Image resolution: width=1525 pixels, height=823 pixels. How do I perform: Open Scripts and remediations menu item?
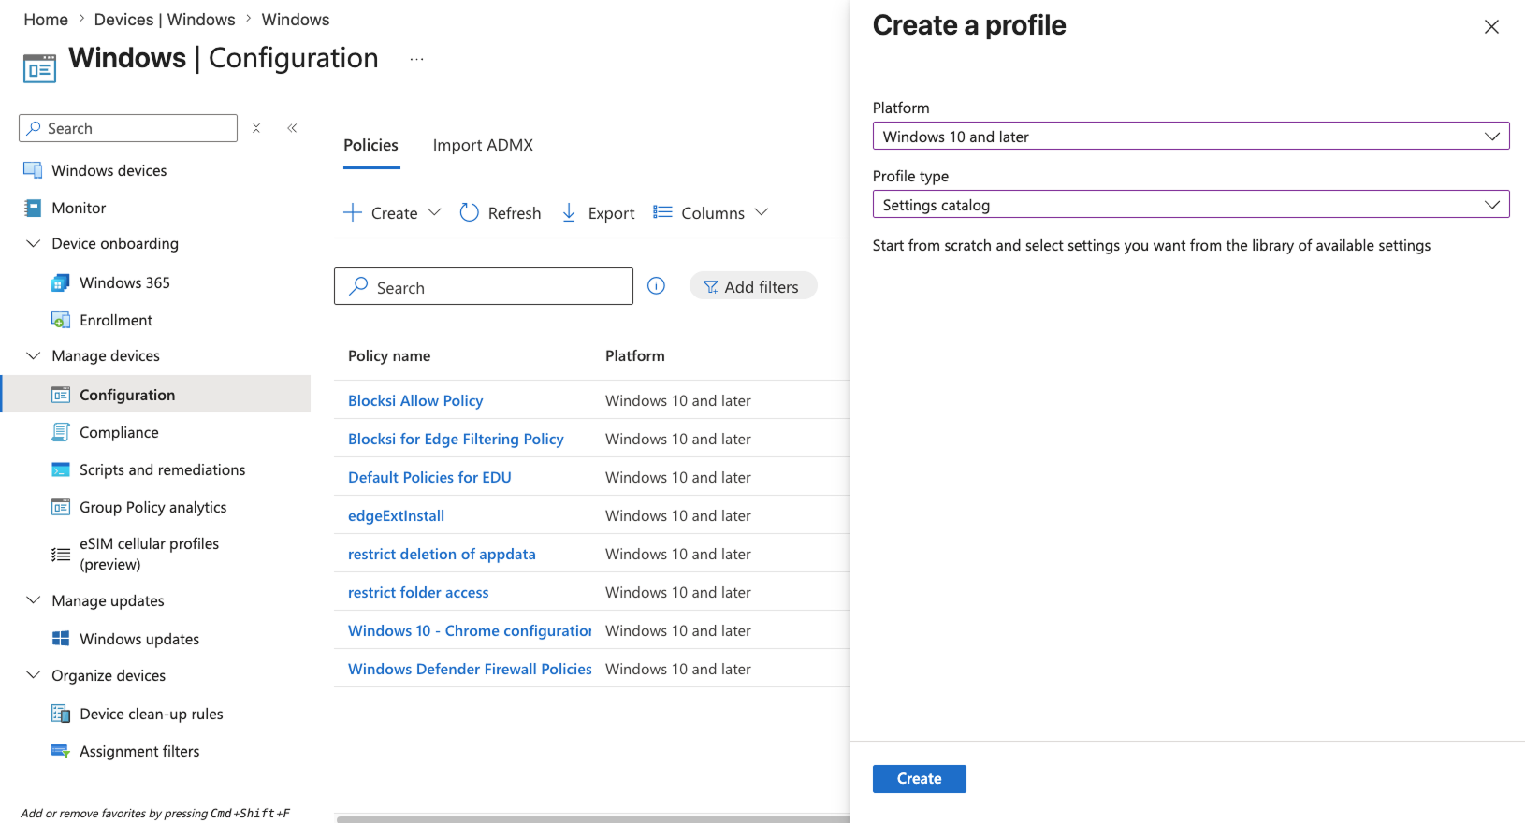pos(163,469)
